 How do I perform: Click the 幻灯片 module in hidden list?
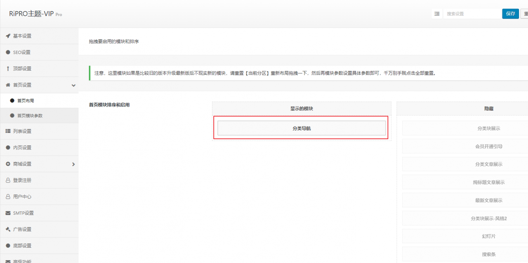(489, 236)
